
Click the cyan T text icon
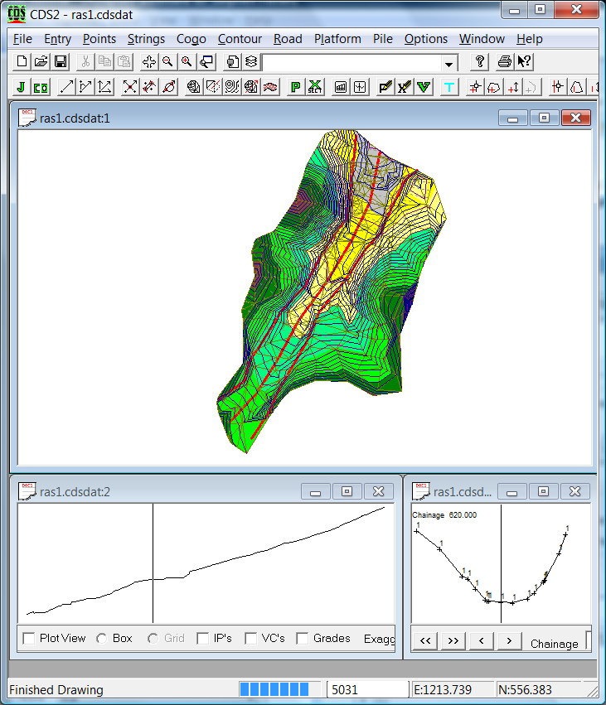tap(449, 87)
